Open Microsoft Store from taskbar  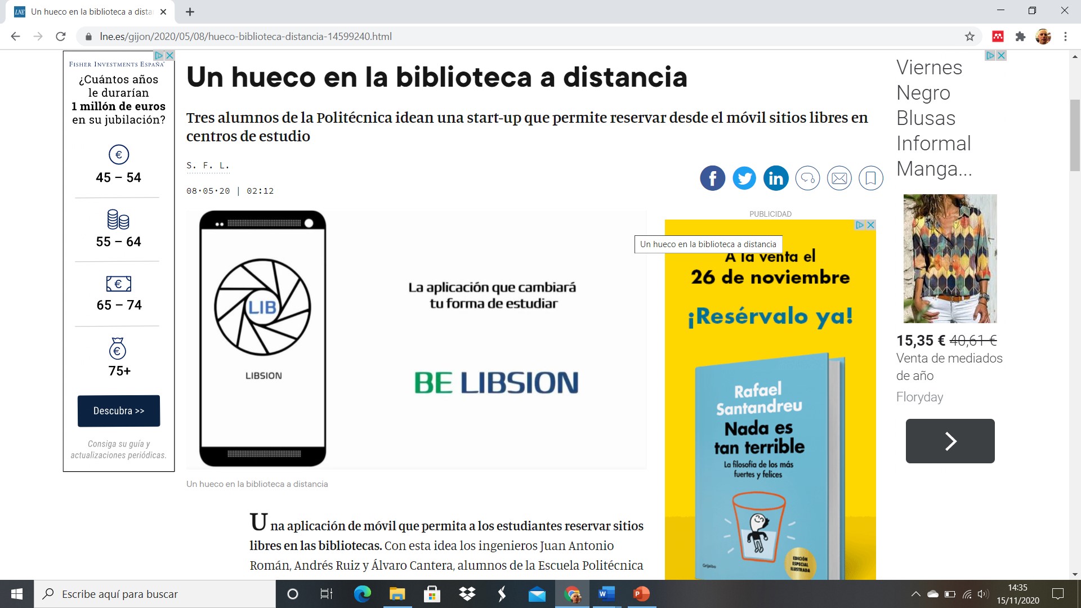[x=432, y=594]
